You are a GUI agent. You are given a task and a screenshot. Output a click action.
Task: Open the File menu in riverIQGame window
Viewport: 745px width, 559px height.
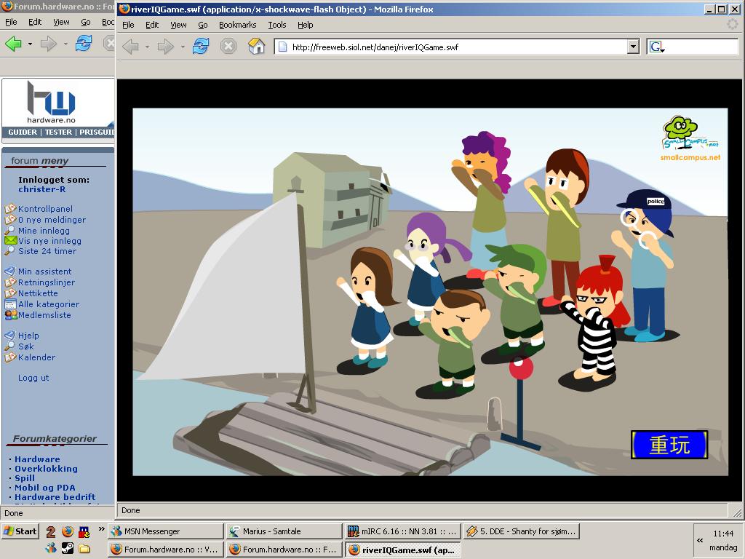(x=128, y=25)
